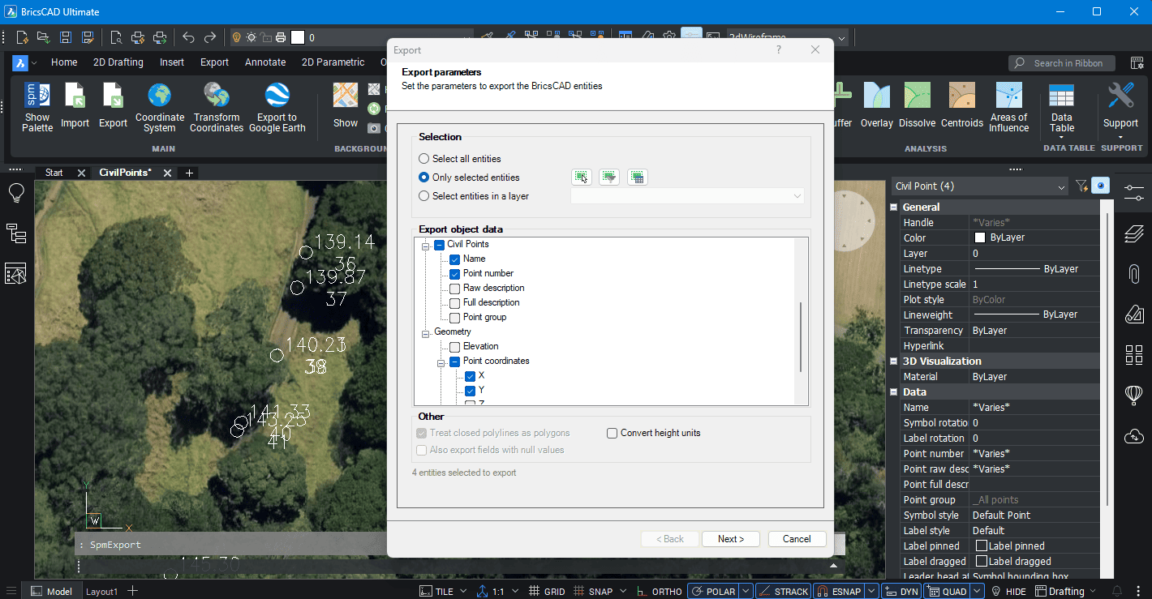Open the Civil Point (4) selection dropdown
Viewport: 1152px width, 599px height.
click(980, 186)
